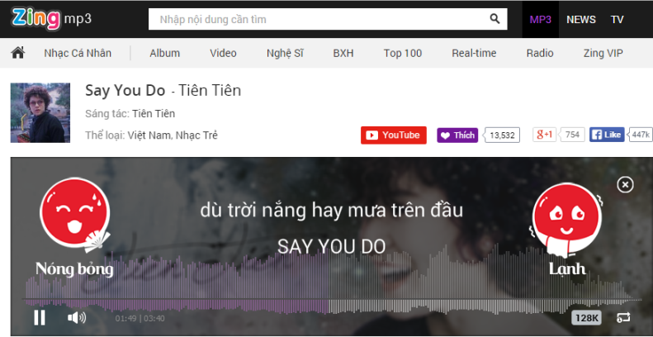This screenshot has height=337, width=653.
Task: Open the Radio menu item
Action: [540, 54]
